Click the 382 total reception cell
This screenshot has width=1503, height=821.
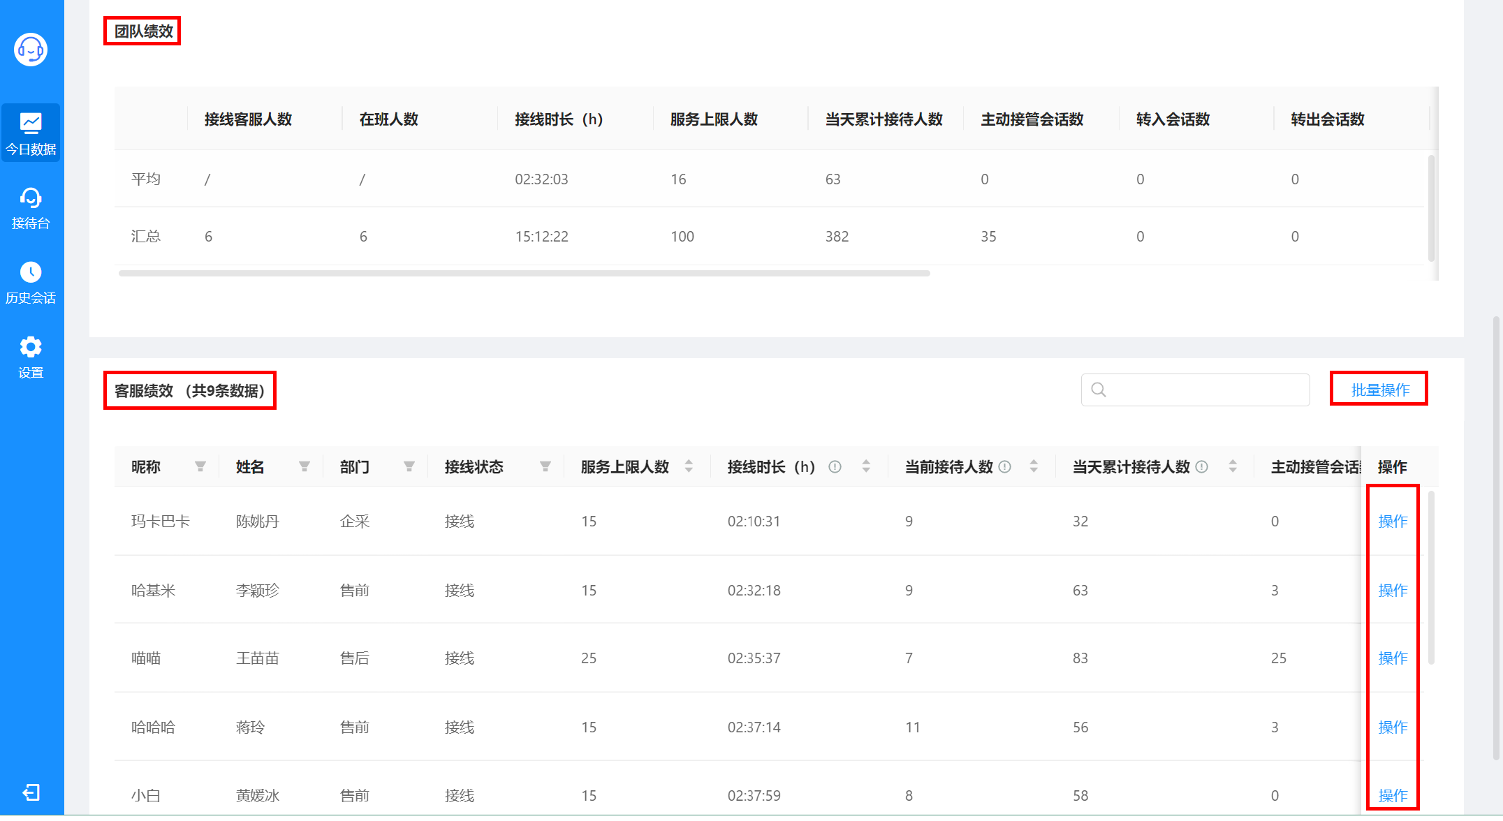[x=837, y=236]
